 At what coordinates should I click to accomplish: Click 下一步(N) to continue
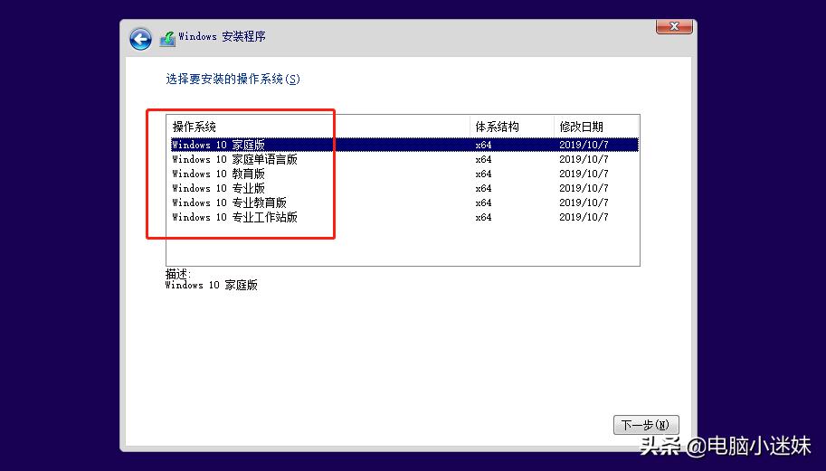(x=646, y=425)
